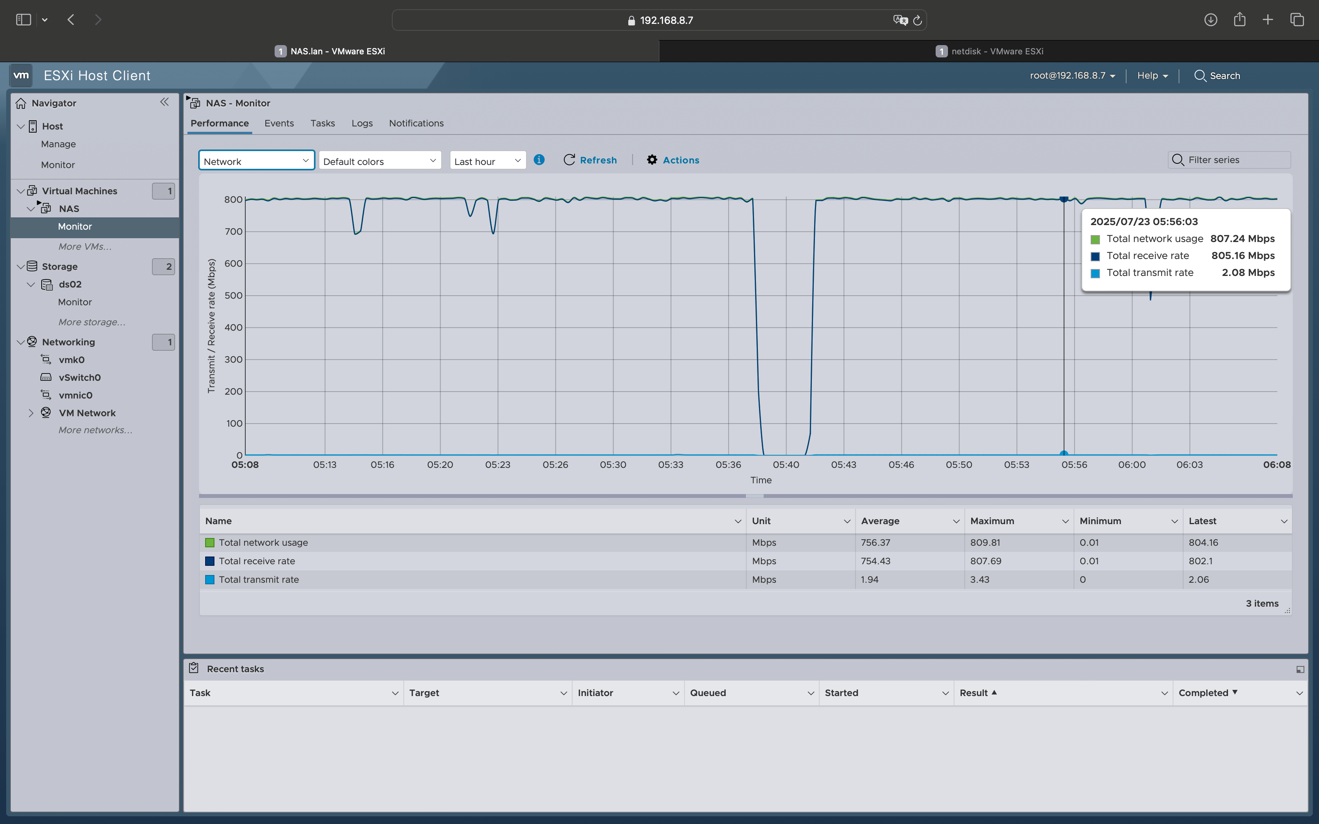Screen dimensions: 1319x824
Task: Minimize Recent tasks panel using corner icon
Action: [1300, 669]
